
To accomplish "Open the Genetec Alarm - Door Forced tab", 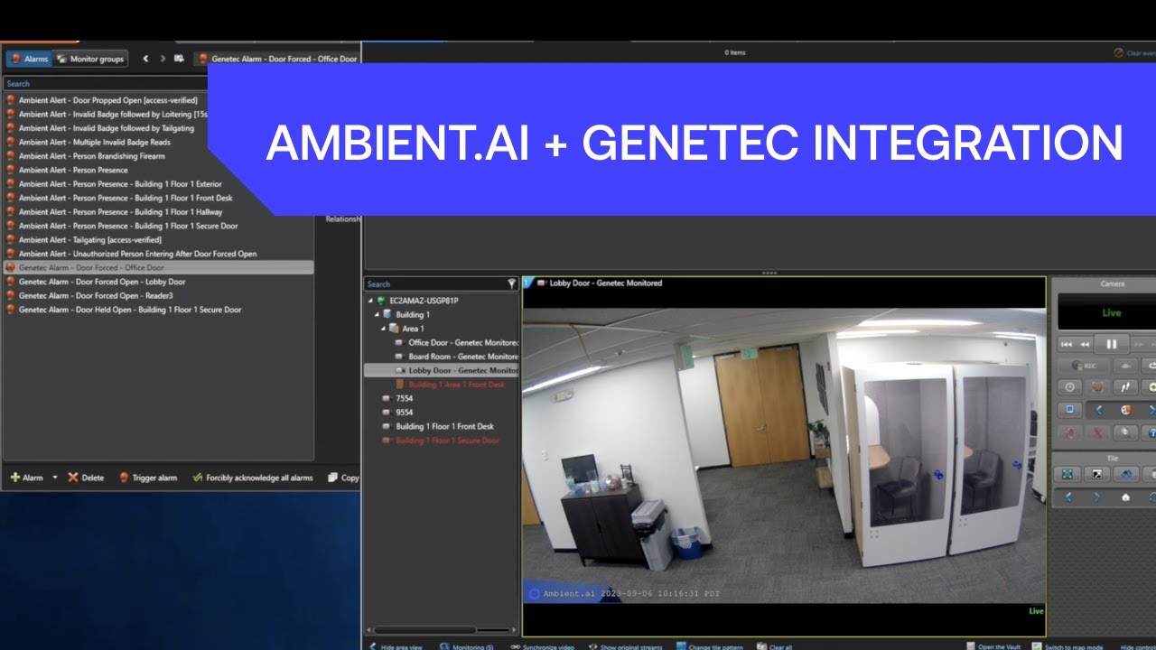I will pyautogui.click(x=278, y=59).
